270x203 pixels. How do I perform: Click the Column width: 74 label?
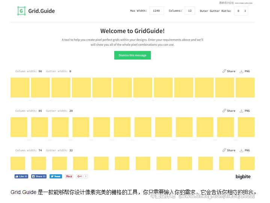pos(29,150)
